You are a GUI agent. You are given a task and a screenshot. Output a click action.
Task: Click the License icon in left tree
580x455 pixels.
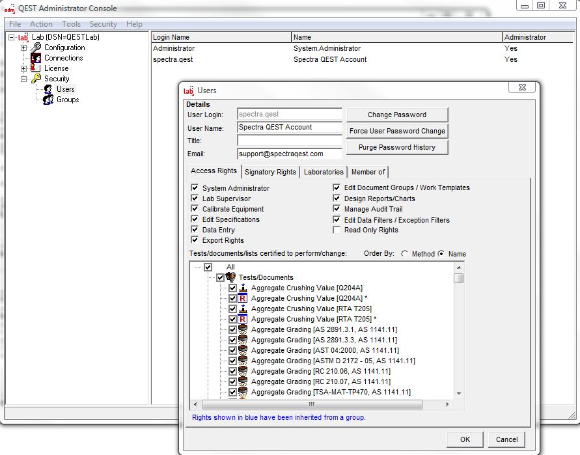coord(36,68)
